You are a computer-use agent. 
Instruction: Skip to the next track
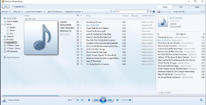pos(110,100)
